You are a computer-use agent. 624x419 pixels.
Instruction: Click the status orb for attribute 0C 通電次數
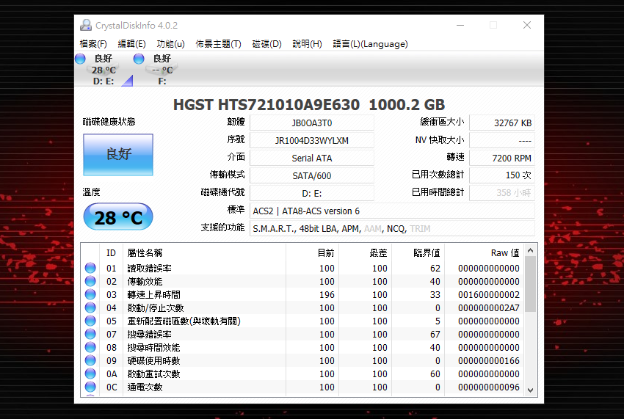90,387
